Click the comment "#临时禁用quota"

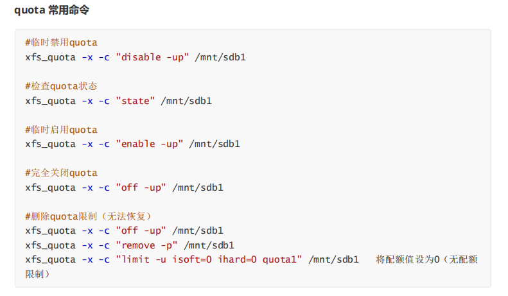point(61,42)
